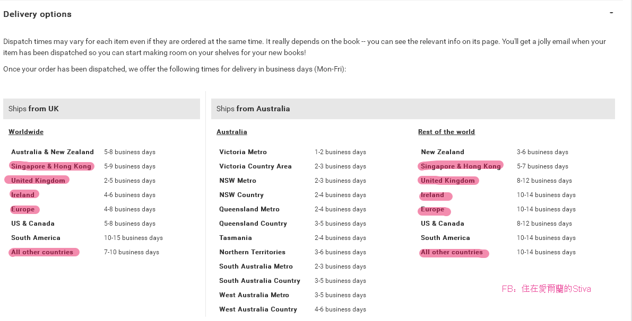Click highlighted Ireland in the UK column

coord(23,195)
